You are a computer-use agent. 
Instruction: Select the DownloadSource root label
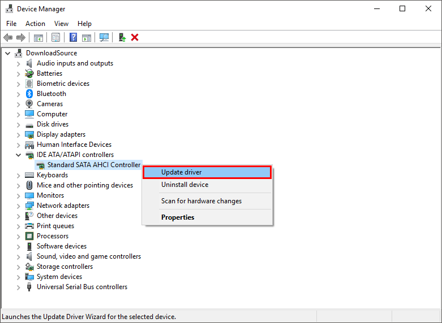(x=52, y=53)
